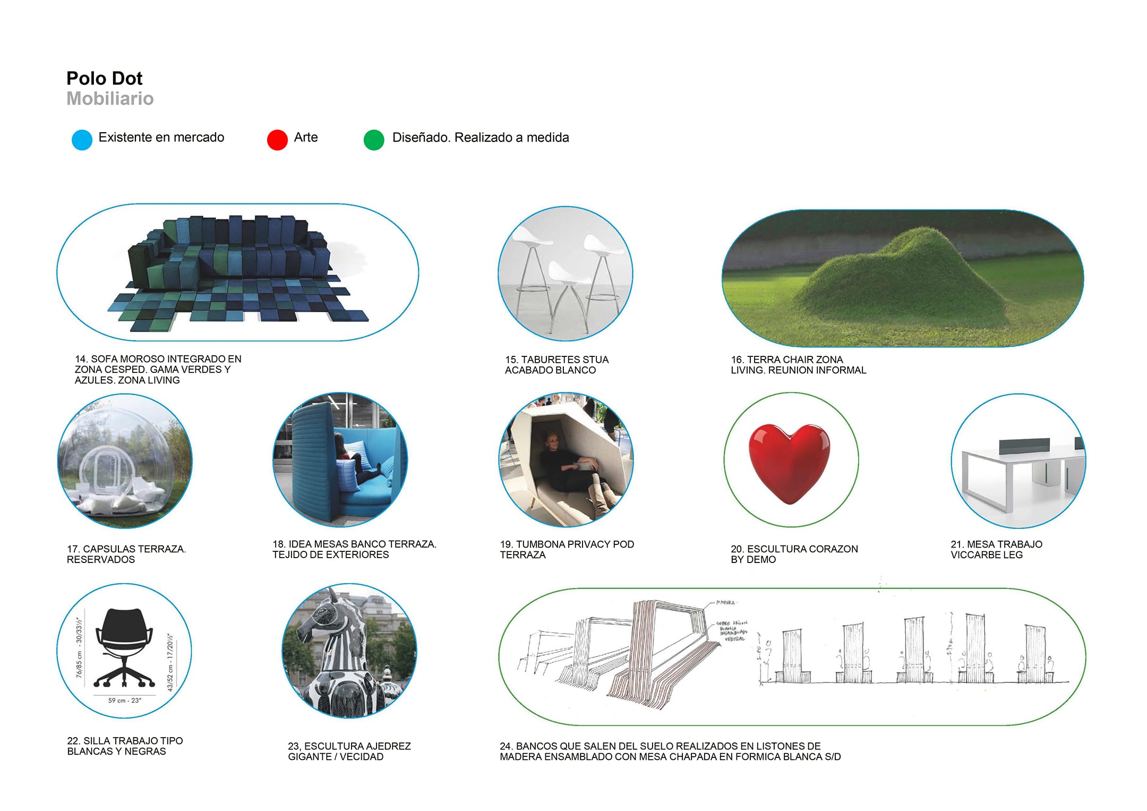Click the 'Mobiliario' subtitle text
The height and width of the screenshot is (811, 1147).
[x=110, y=99]
